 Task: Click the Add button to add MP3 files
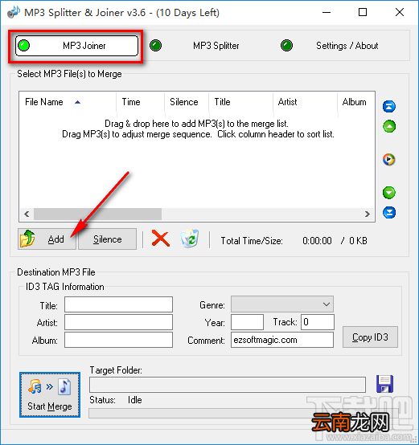(x=47, y=239)
